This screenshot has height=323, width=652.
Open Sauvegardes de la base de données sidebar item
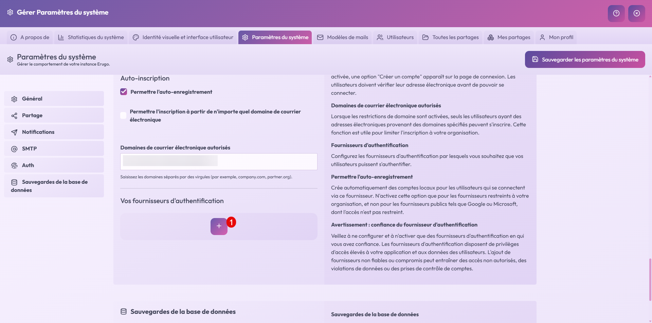click(x=54, y=186)
